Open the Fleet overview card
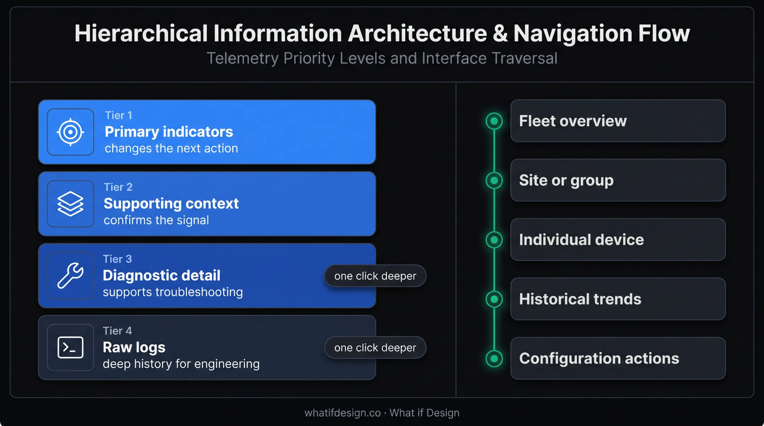Screen dimensions: 764x426 point(618,121)
